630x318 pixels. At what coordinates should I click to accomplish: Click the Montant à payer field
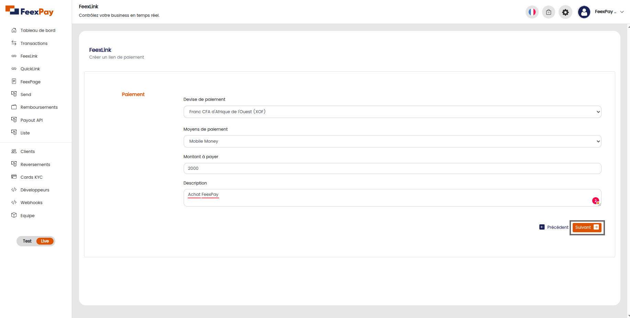(x=392, y=168)
